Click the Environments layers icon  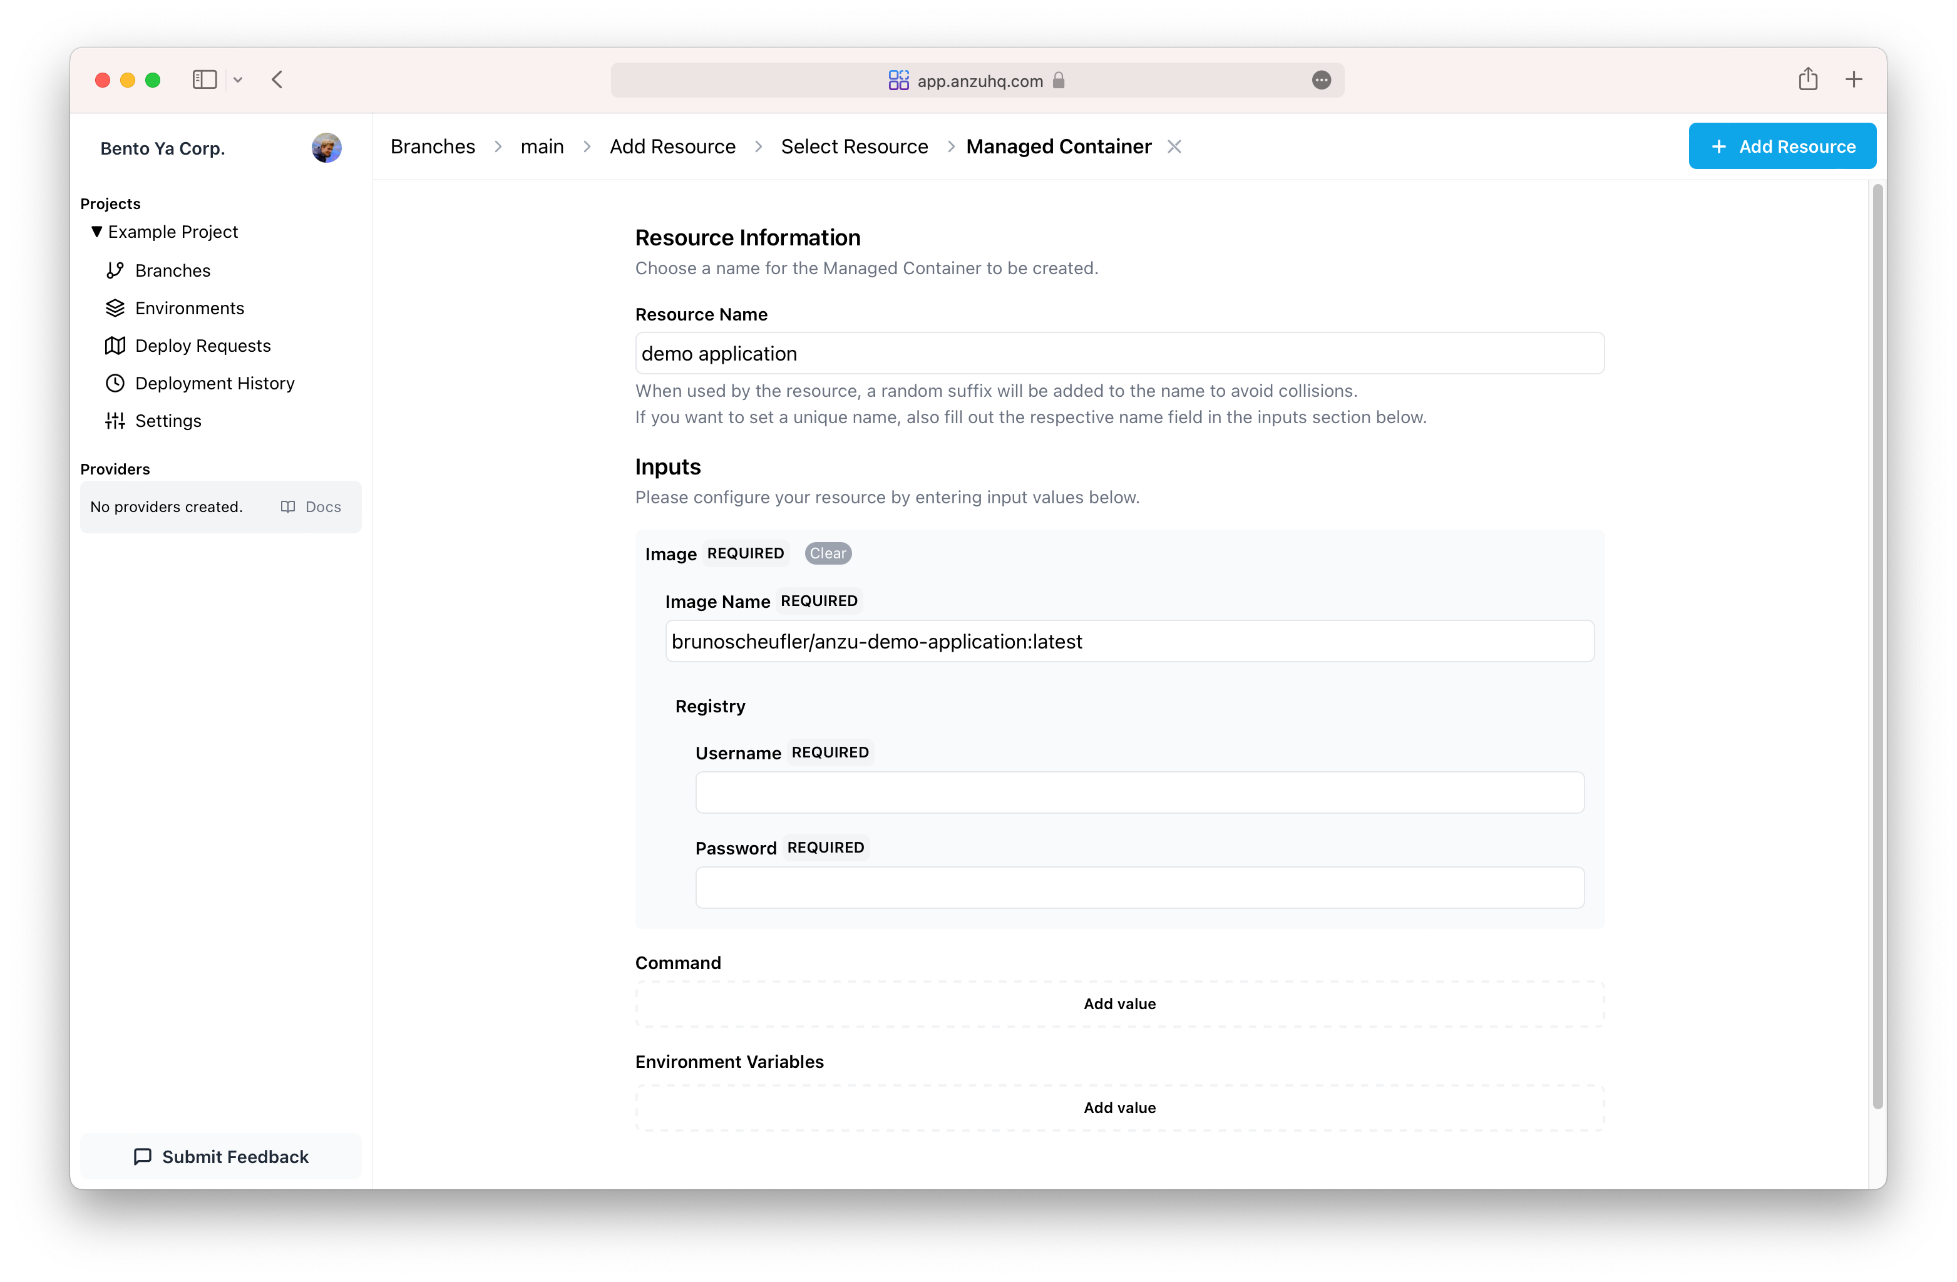(x=115, y=309)
